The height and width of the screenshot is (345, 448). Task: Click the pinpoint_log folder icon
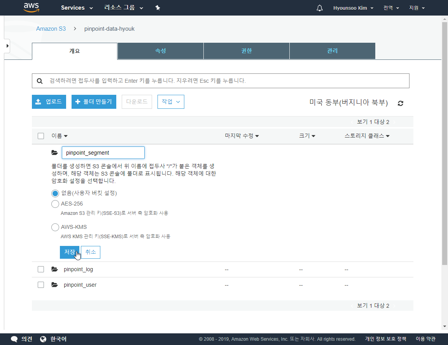click(x=54, y=269)
